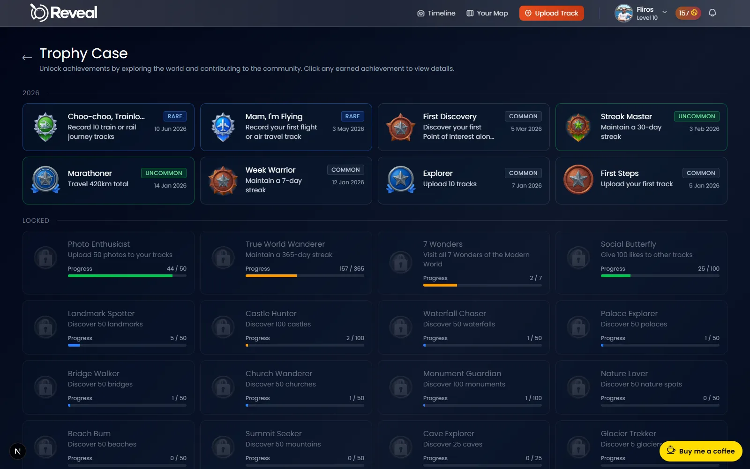Click the Choo-choo train trophy badge
The height and width of the screenshot is (469, 750).
click(45, 127)
